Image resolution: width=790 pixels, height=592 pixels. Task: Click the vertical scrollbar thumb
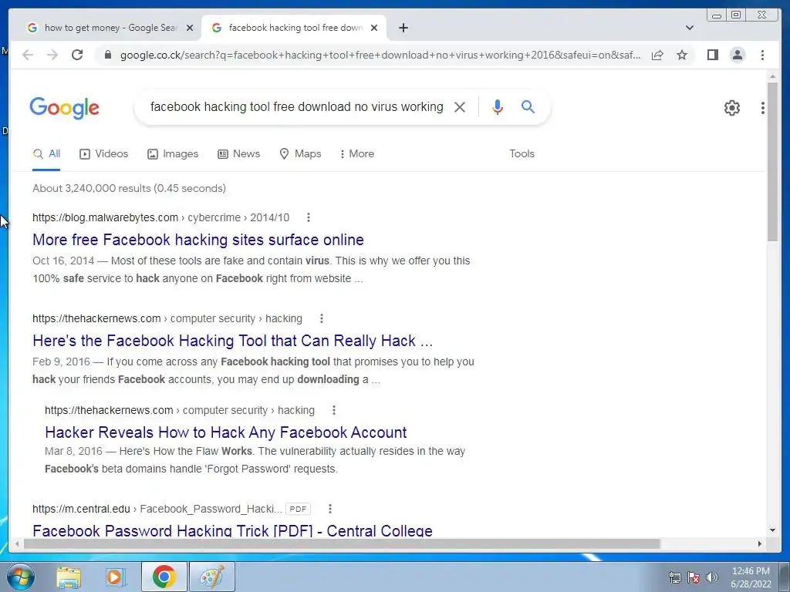click(773, 161)
